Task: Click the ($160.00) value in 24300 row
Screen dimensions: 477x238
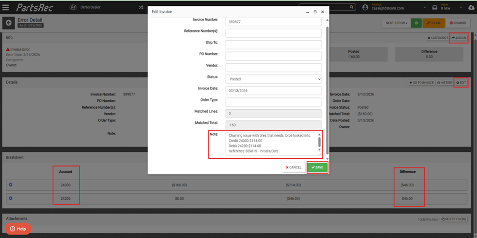Action: (x=179, y=185)
